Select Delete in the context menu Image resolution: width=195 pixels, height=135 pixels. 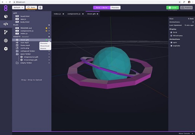tap(43, 48)
